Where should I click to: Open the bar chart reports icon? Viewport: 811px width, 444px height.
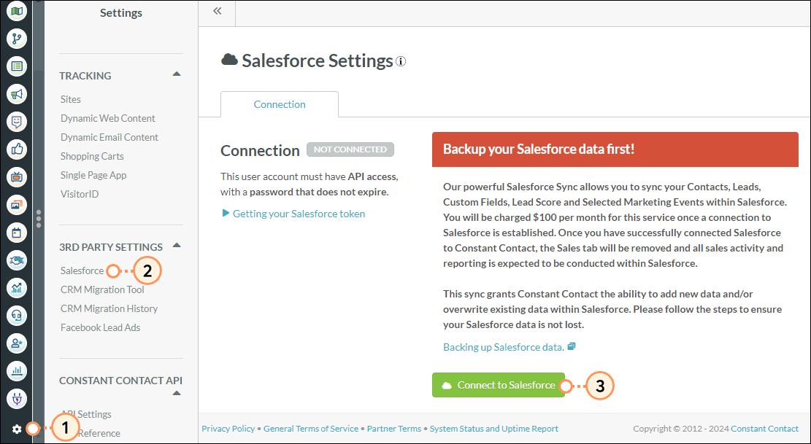17,370
